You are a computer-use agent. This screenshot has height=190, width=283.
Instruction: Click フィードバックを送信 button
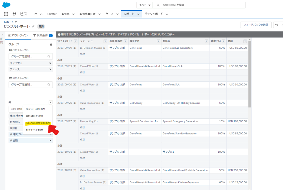[256, 25]
